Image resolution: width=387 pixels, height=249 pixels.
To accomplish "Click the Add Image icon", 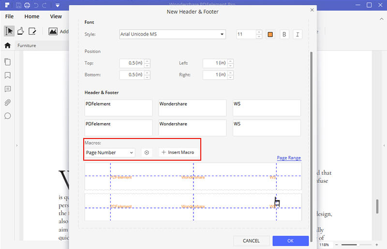I will point(53,31).
